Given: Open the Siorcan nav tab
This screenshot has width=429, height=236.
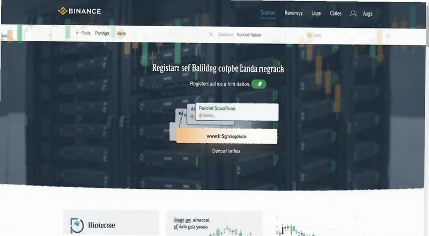Looking at the screenshot, I should click(268, 13).
